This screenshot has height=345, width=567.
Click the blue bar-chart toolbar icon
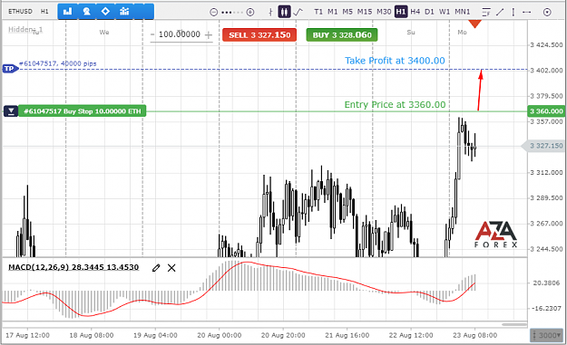67,12
